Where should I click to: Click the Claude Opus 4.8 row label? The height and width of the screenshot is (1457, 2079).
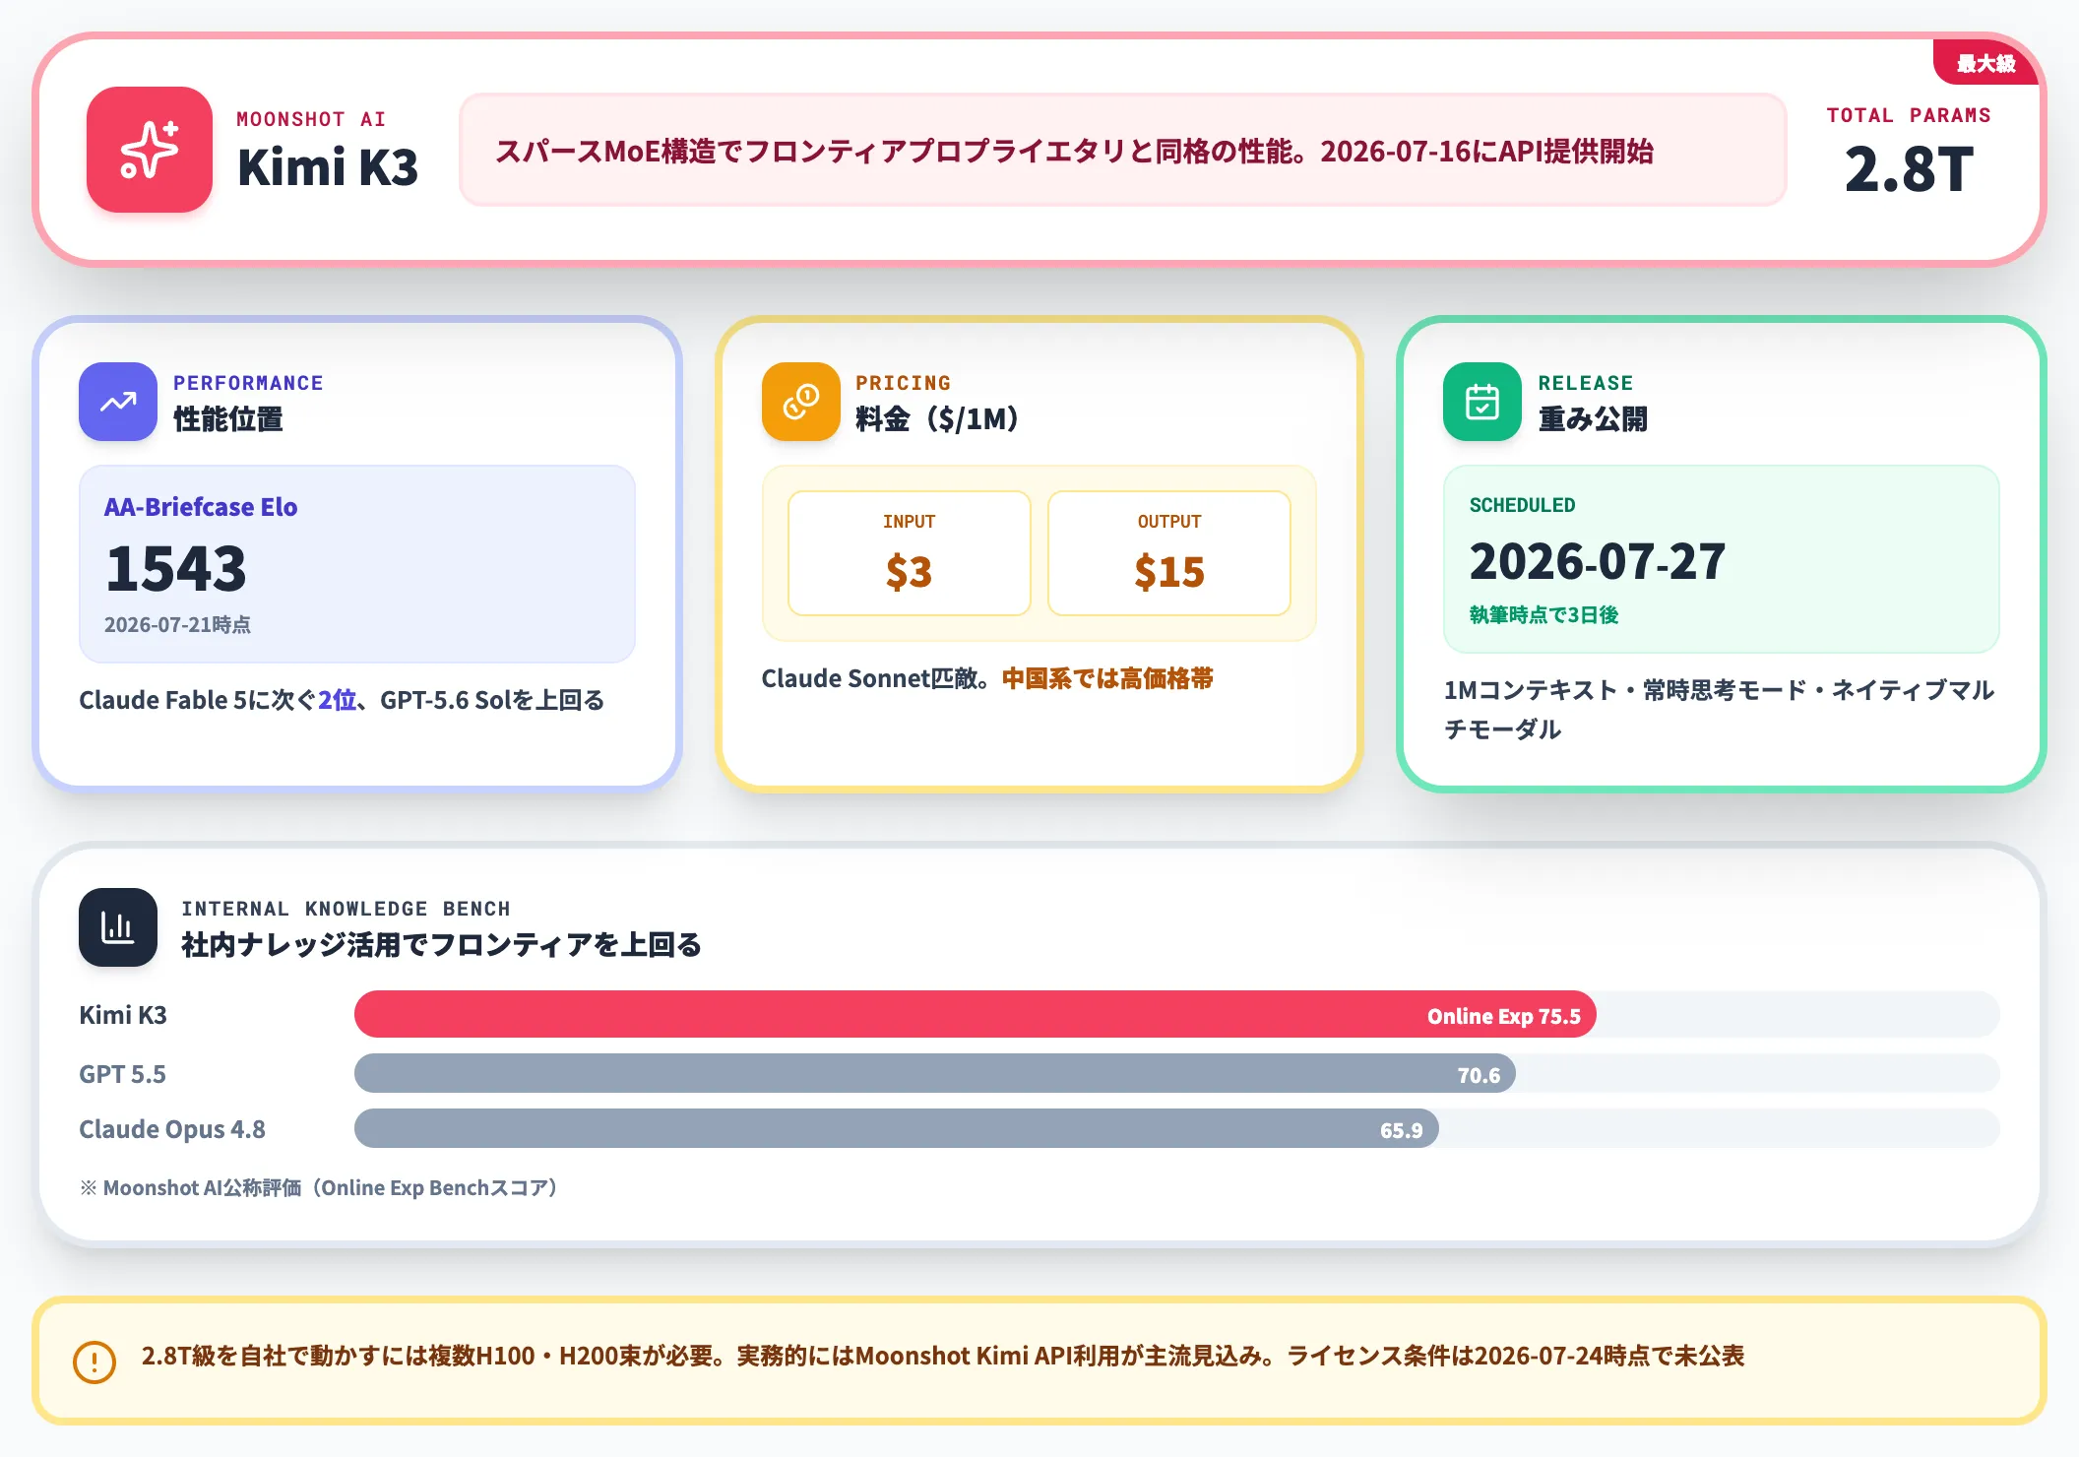click(172, 1129)
